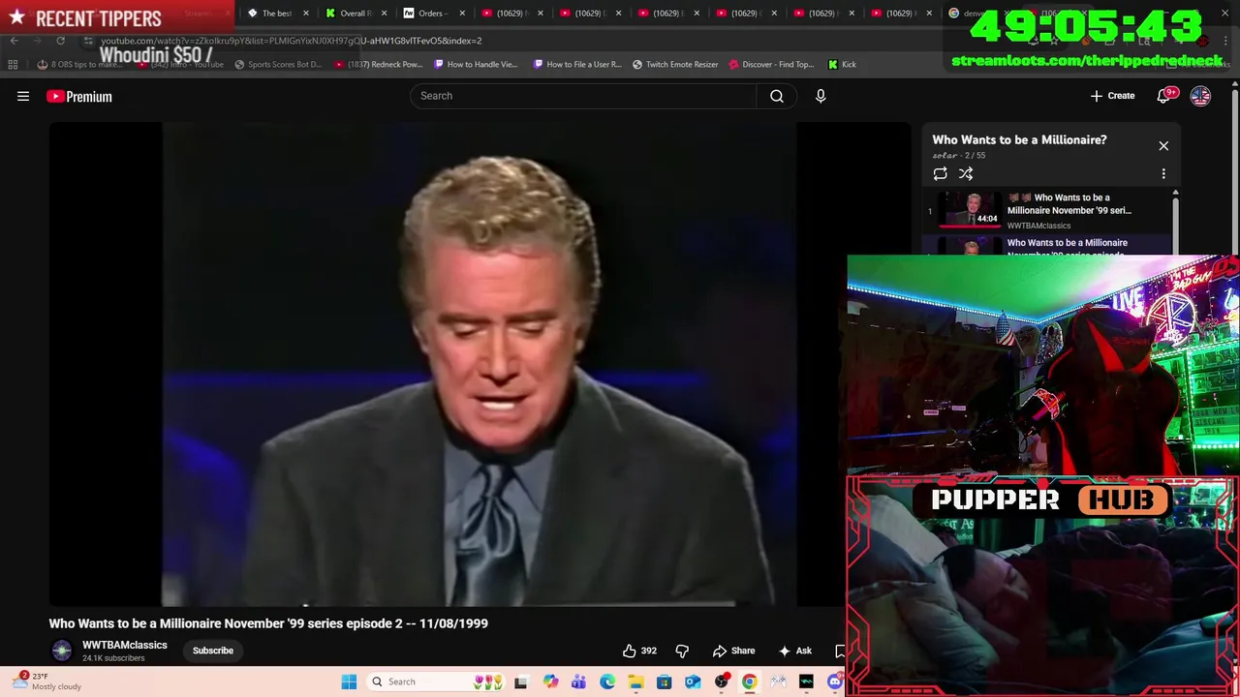Close 'The best' browser tab
This screenshot has width=1240, height=697.
305,14
